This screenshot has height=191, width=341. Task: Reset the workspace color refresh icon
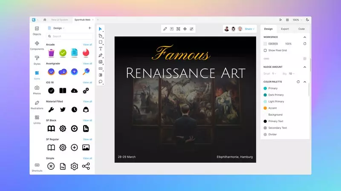[x=305, y=44]
